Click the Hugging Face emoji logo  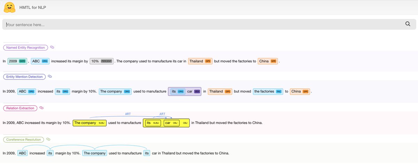point(9,7)
